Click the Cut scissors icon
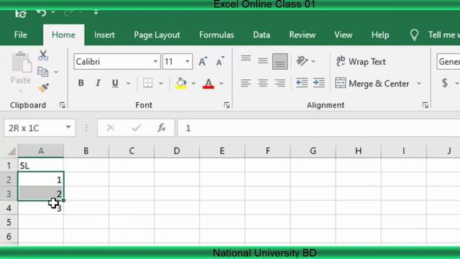This screenshot has height=259, width=460. (x=43, y=55)
